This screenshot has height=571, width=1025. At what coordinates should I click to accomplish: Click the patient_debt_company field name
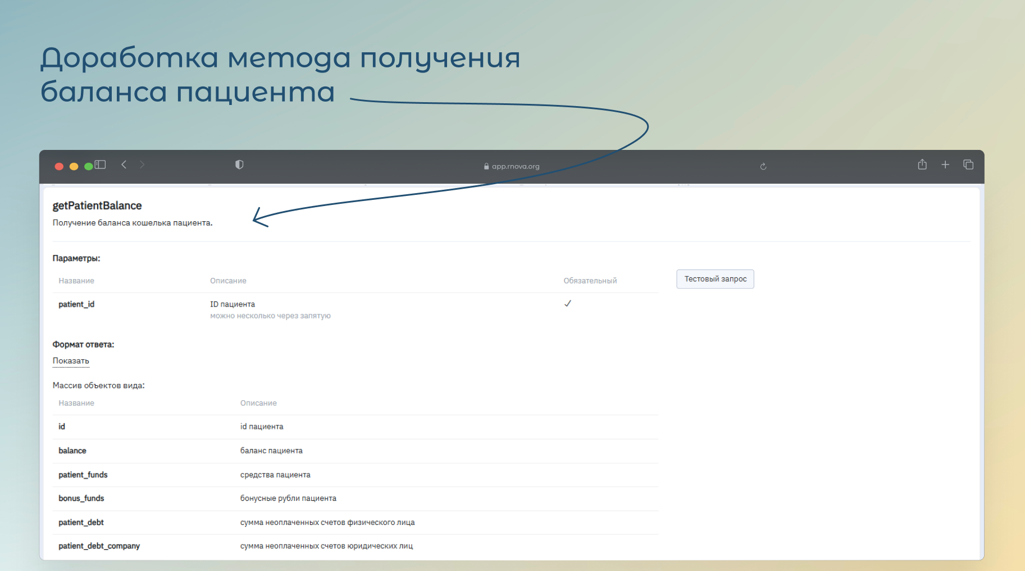(x=99, y=546)
